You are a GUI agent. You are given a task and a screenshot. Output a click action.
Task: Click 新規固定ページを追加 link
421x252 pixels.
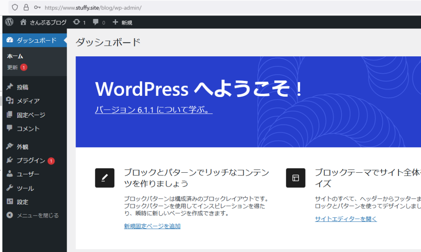click(152, 226)
